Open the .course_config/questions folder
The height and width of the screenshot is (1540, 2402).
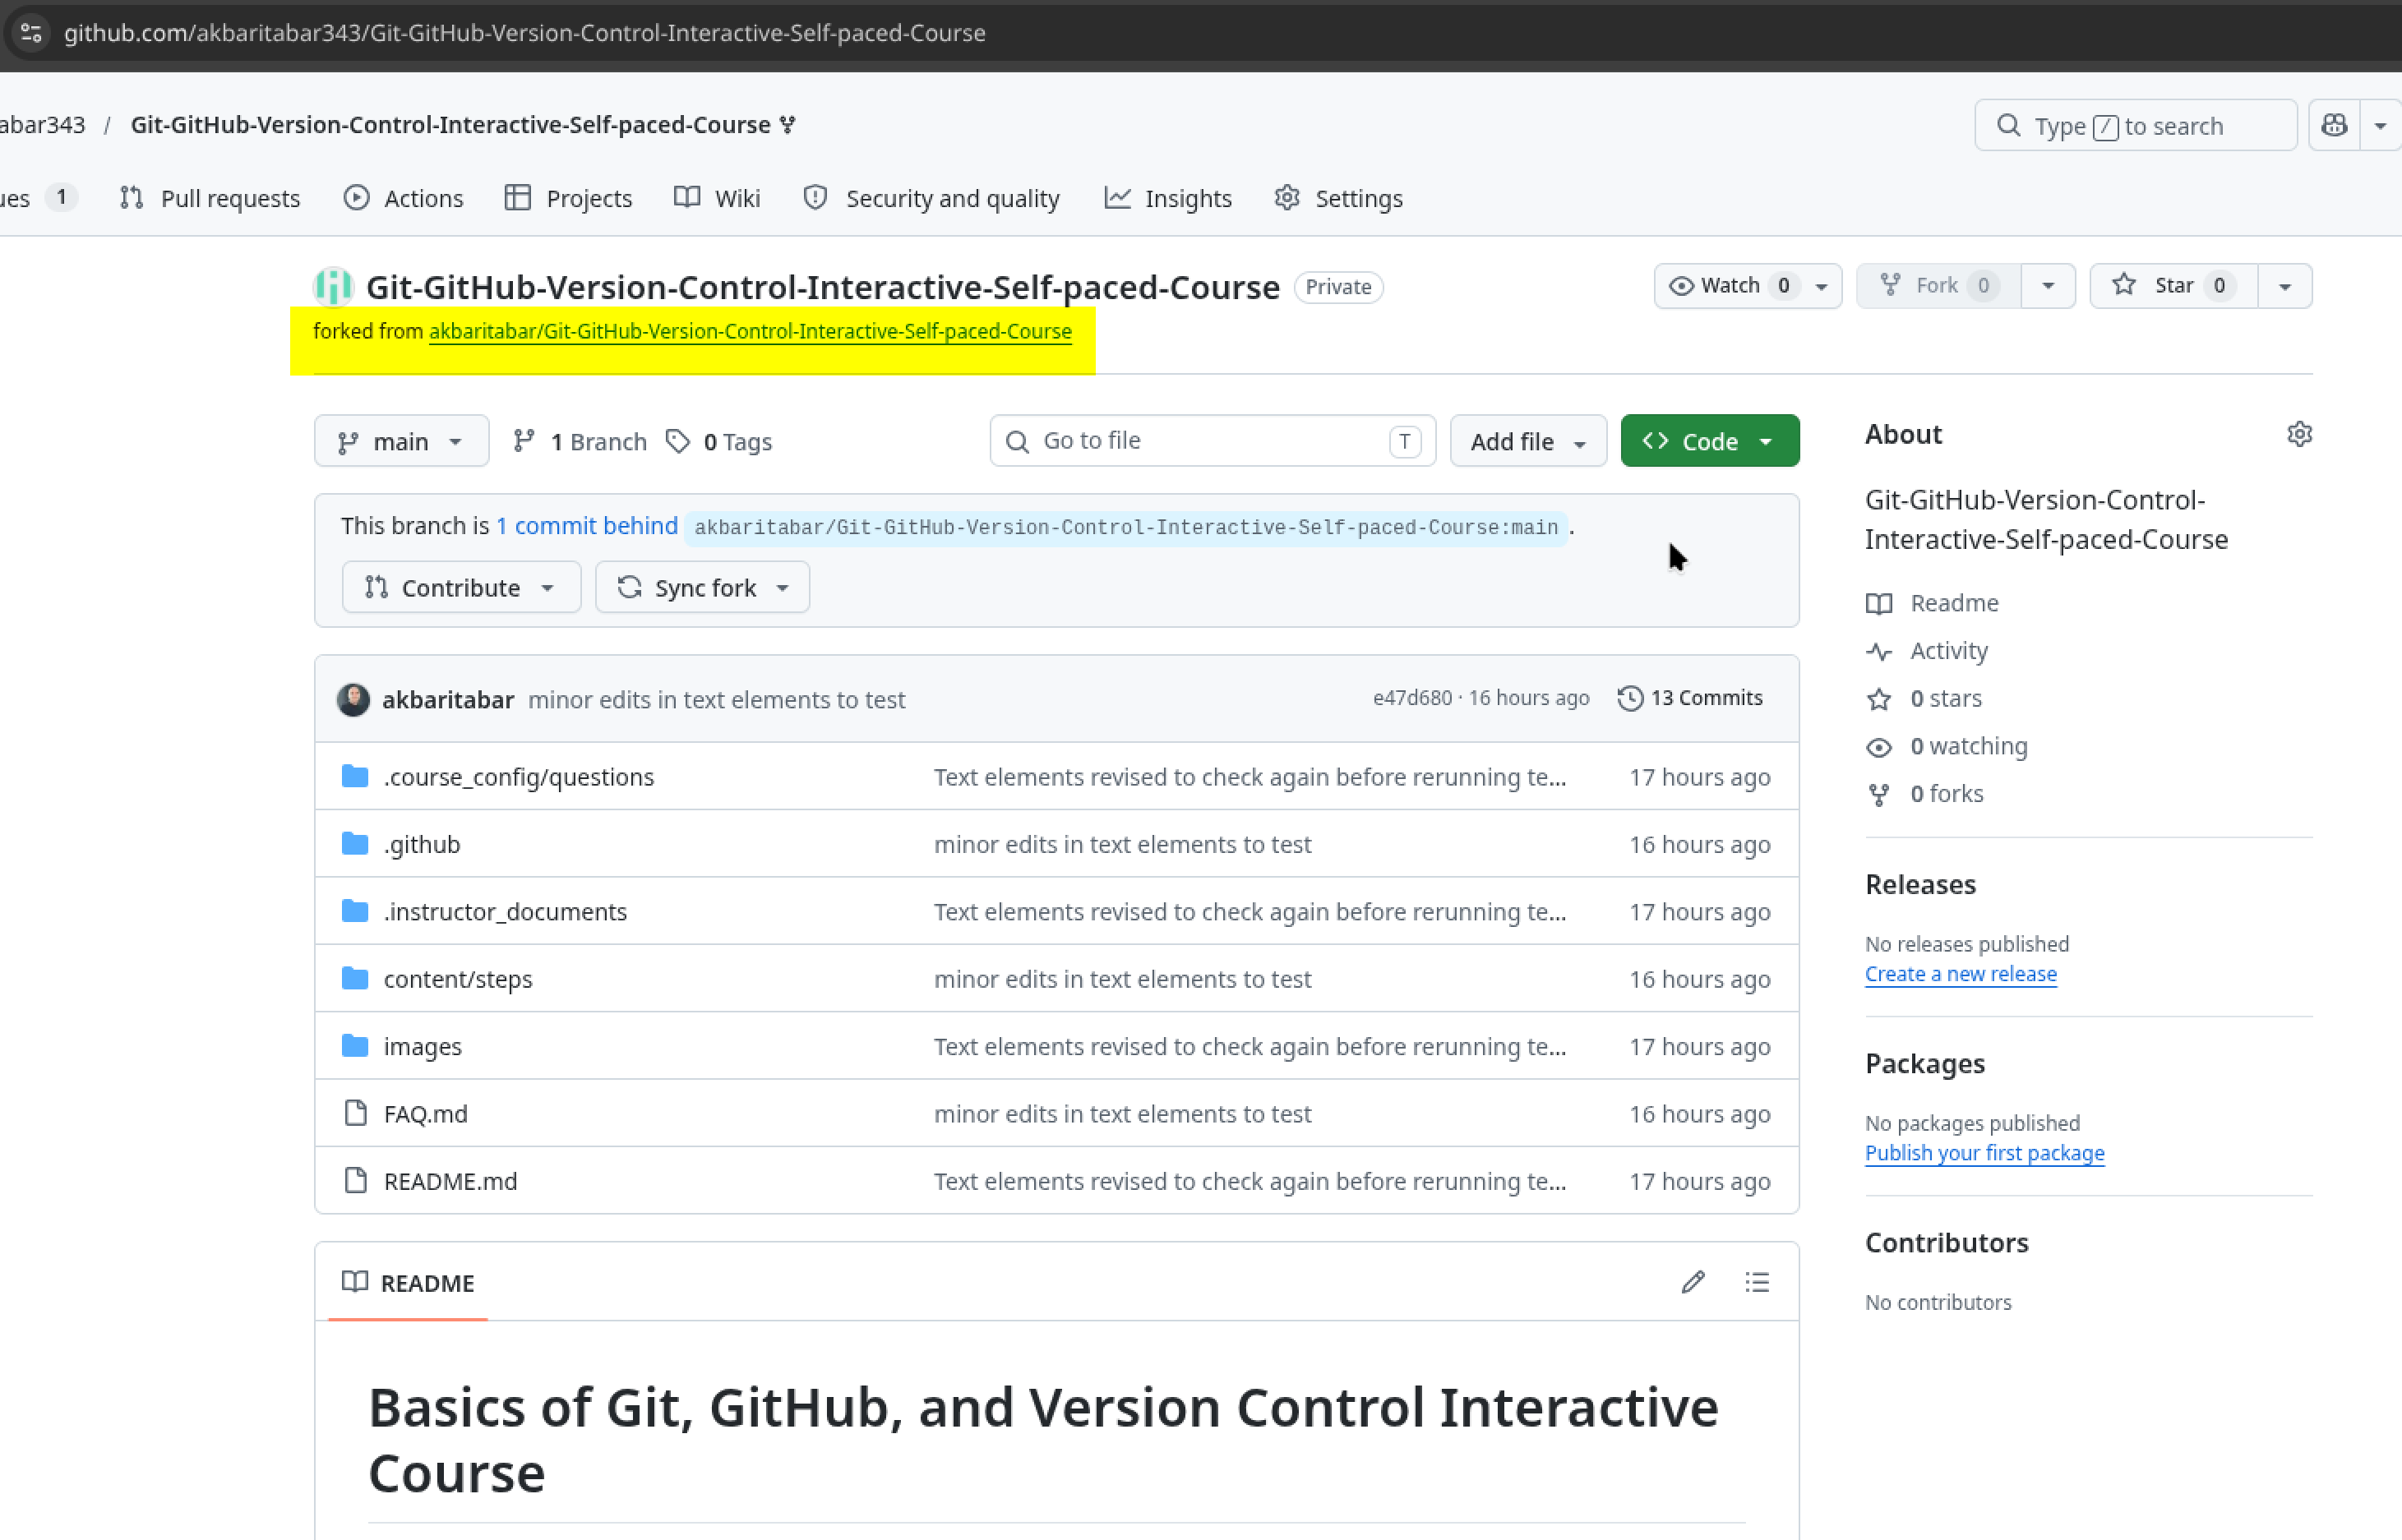coord(518,777)
